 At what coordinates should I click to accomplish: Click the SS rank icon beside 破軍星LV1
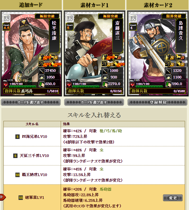[21, 198]
